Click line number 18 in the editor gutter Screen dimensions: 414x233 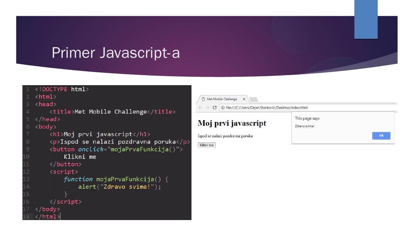[26, 217]
